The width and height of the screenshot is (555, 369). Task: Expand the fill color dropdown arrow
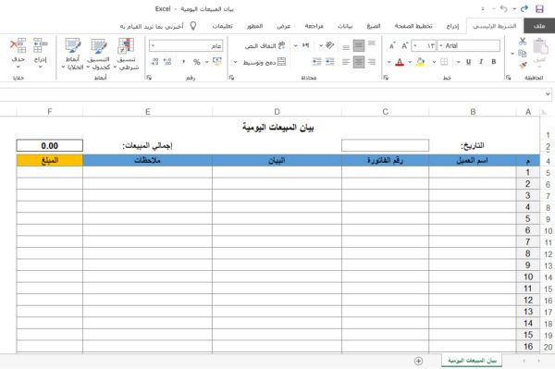(410, 62)
